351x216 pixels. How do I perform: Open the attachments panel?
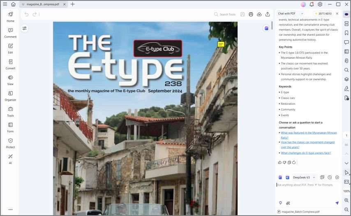click(x=346, y=61)
